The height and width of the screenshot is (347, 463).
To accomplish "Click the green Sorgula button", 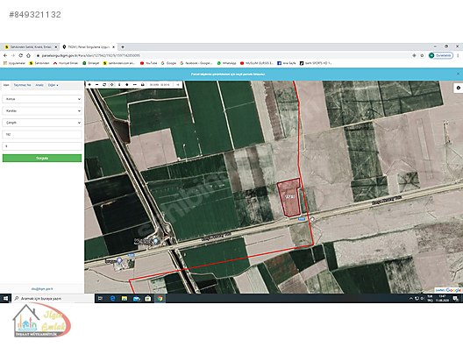I will [x=42, y=158].
